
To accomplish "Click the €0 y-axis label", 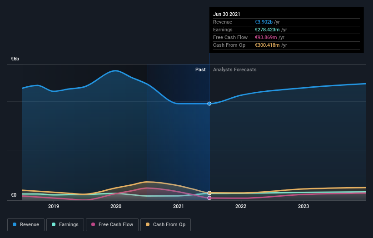I will (x=14, y=195).
